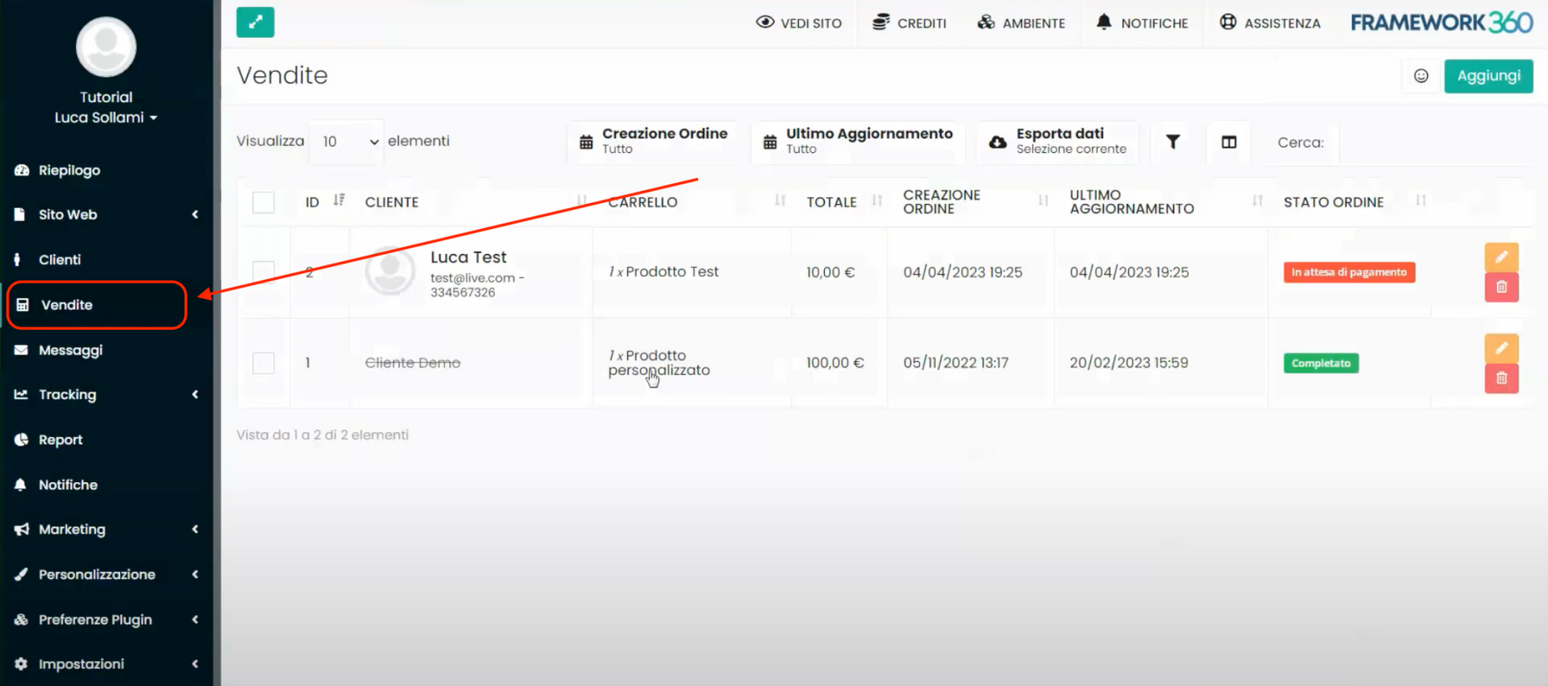Open Messaggi in the sidebar
1548x686 pixels.
pyautogui.click(x=71, y=350)
